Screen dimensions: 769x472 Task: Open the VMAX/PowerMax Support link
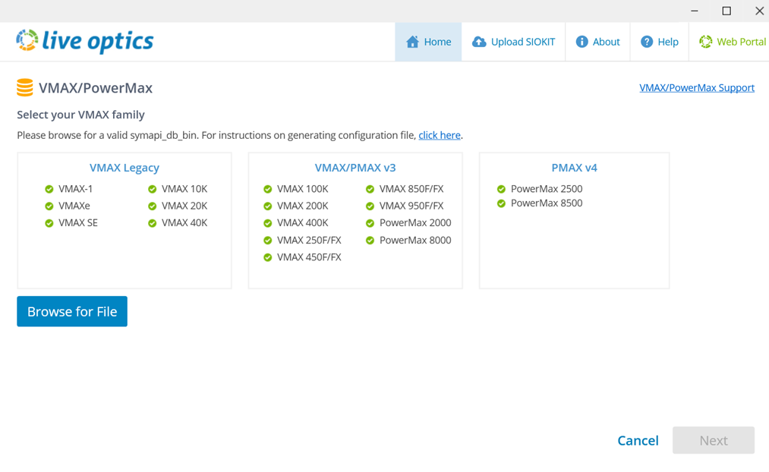coord(697,87)
